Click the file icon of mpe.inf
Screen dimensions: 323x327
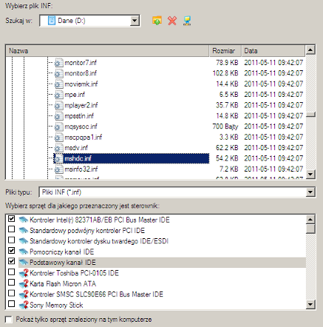(58, 95)
